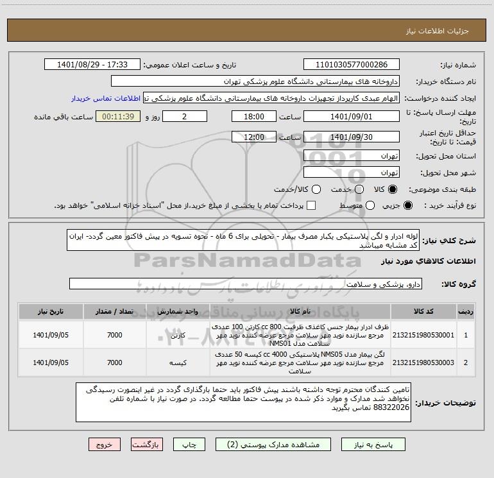The image size is (494, 478).
Task: Click the buyer notes text area
Action: [x=243, y=402]
